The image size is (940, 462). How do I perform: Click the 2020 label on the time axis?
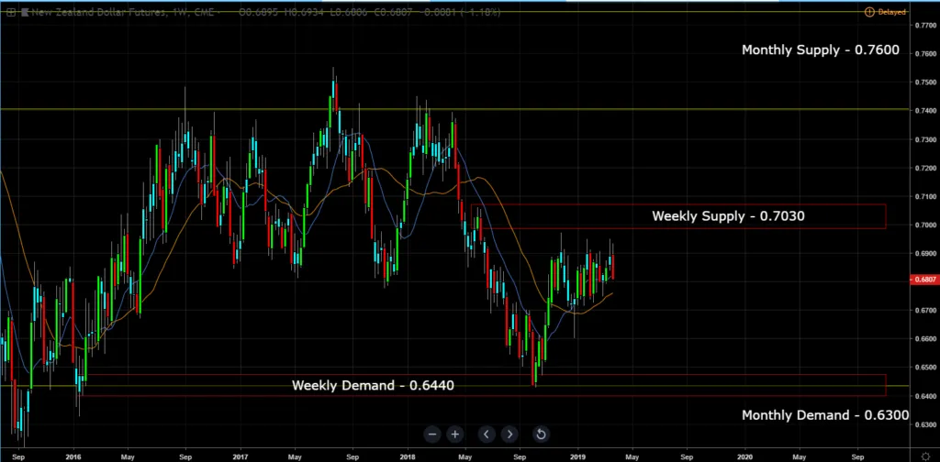tap(745, 456)
